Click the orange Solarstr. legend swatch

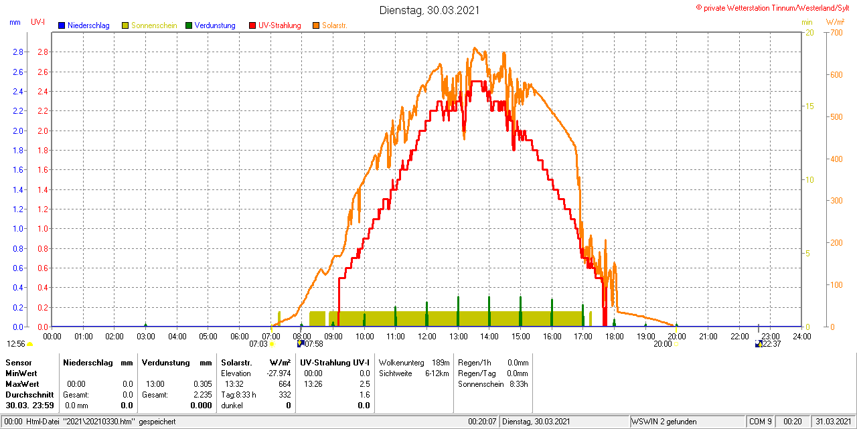(x=316, y=25)
